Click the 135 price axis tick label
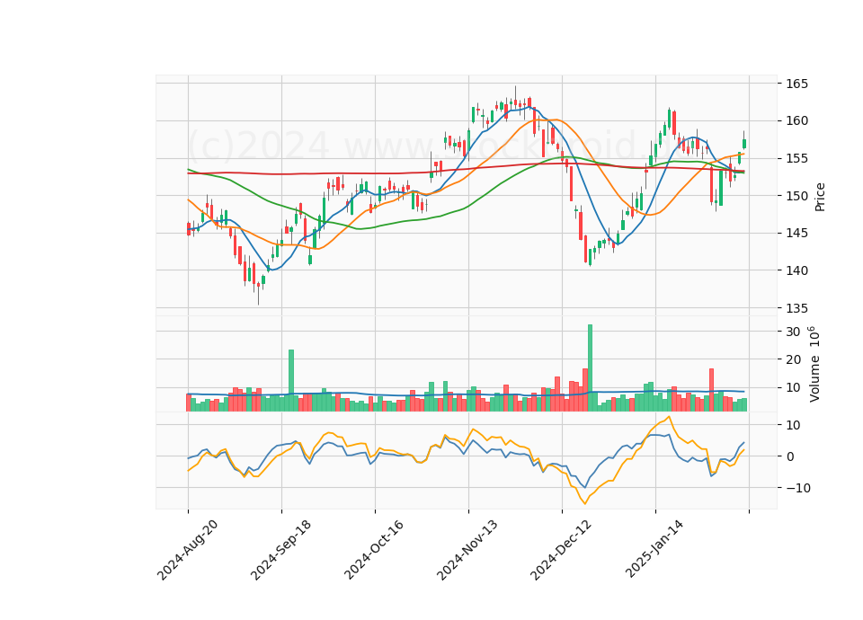This screenshot has width=863, height=620. pyautogui.click(x=797, y=308)
